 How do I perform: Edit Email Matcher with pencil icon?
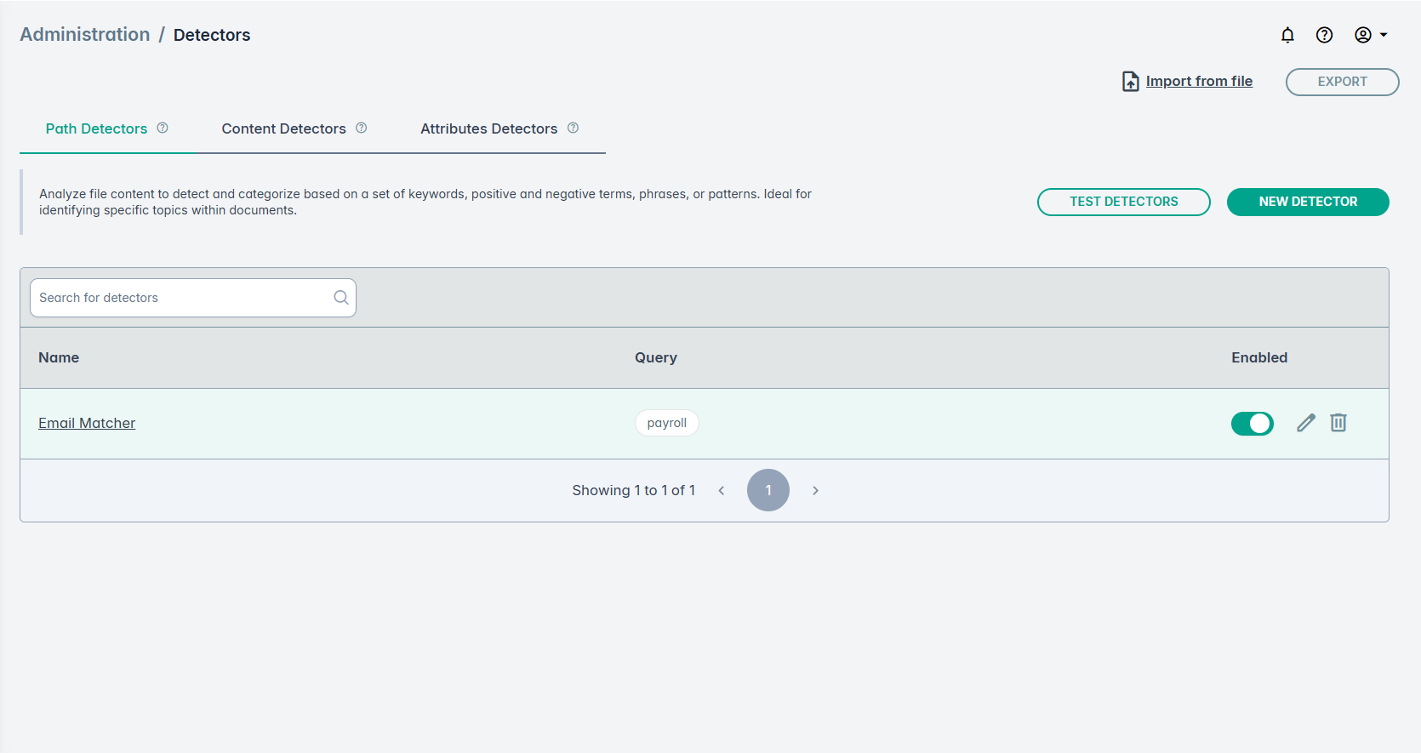click(1305, 423)
